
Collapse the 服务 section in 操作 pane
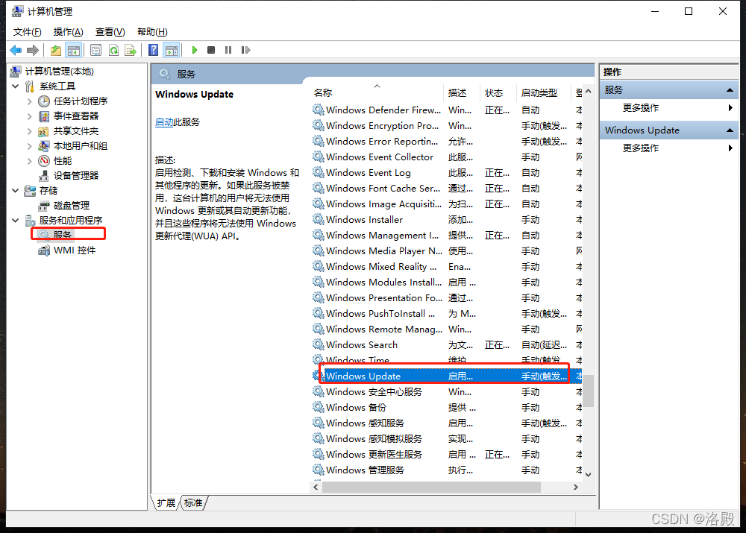pos(730,90)
